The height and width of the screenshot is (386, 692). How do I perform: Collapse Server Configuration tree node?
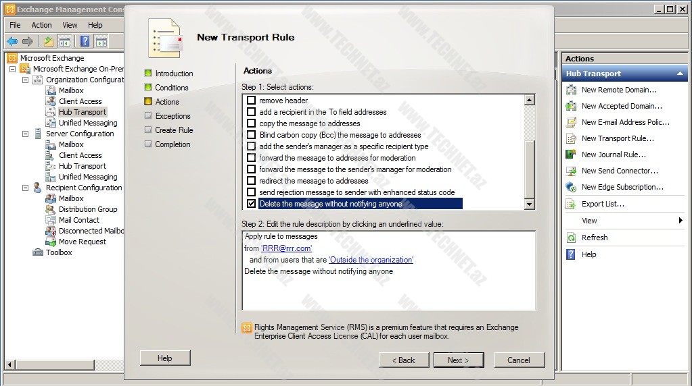click(x=25, y=134)
